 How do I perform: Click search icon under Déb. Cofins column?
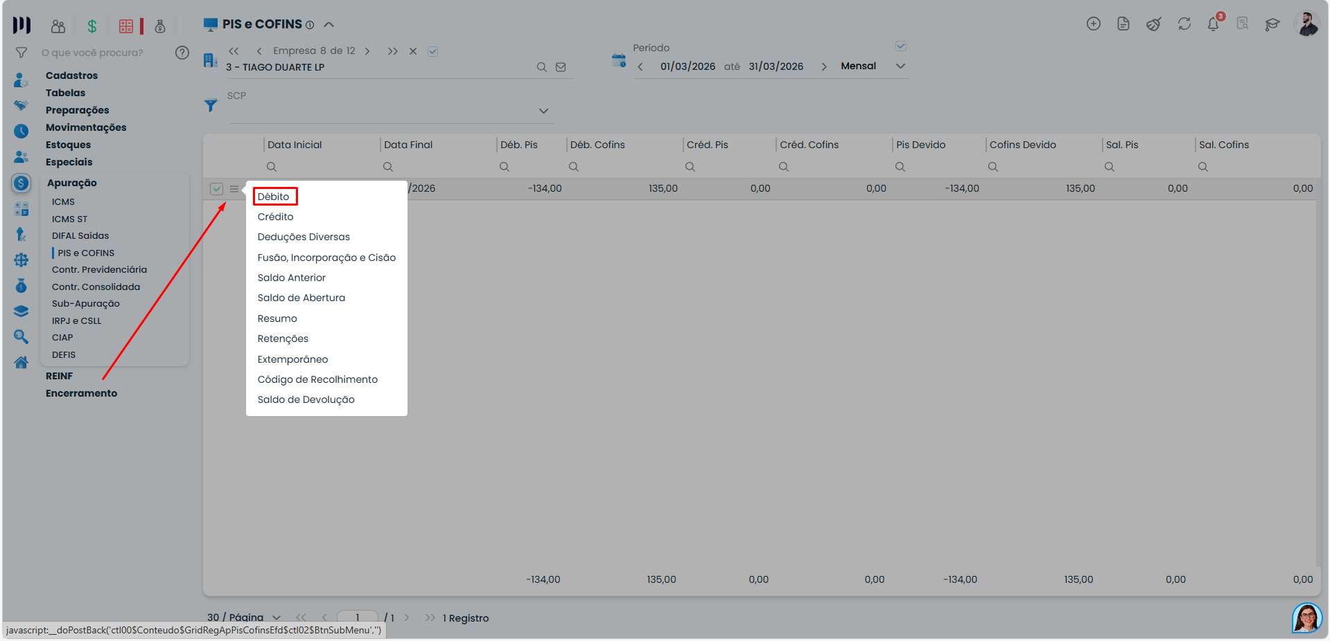tap(574, 167)
